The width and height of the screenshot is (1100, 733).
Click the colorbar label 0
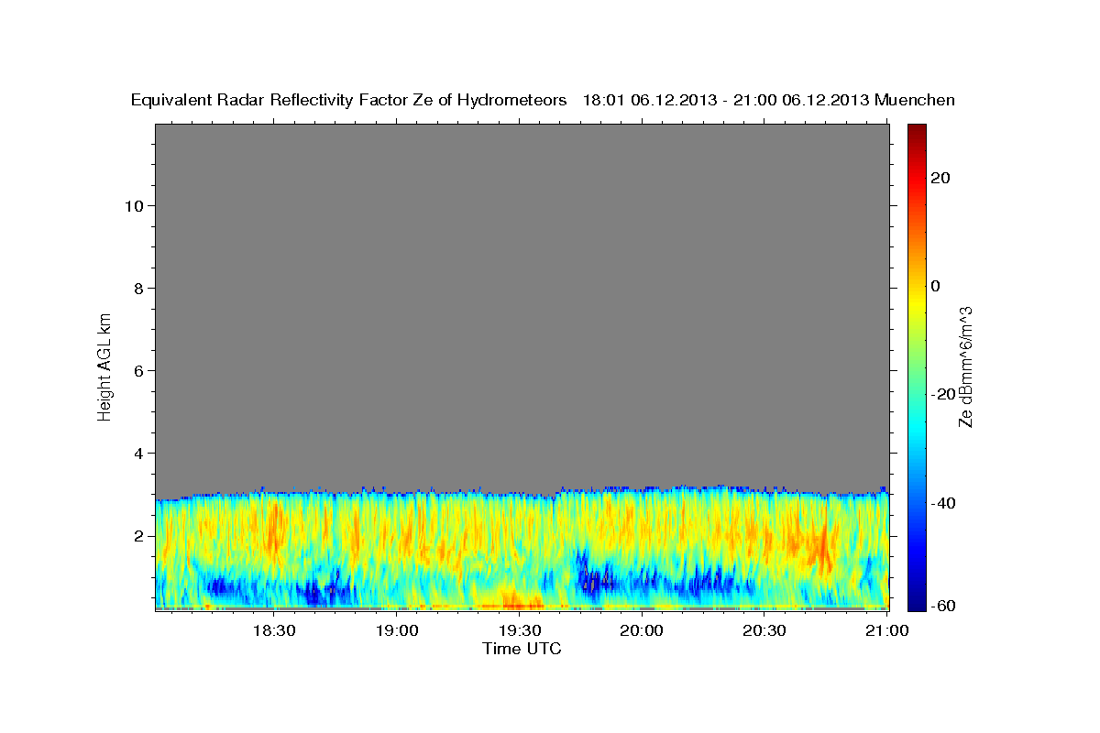tap(935, 286)
